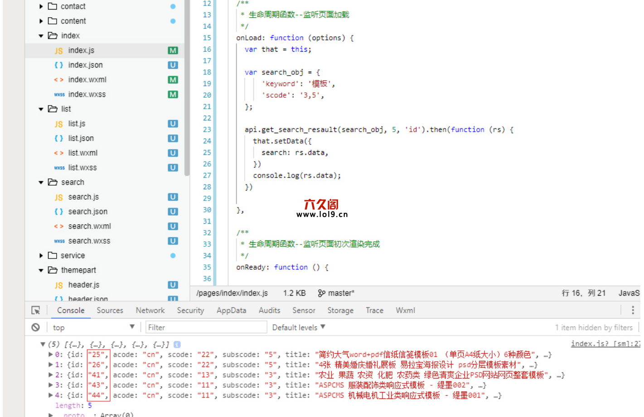Viewport: 644px width, 417px height.
Task: Switch to the Wxml tab
Action: 405,310
